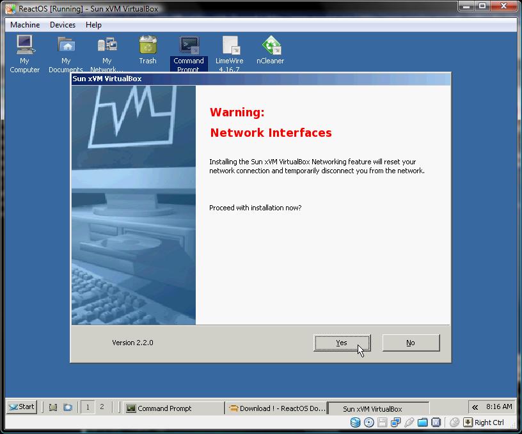Click the virtualization status chip icon
This screenshot has height=434, width=522.
click(x=436, y=422)
